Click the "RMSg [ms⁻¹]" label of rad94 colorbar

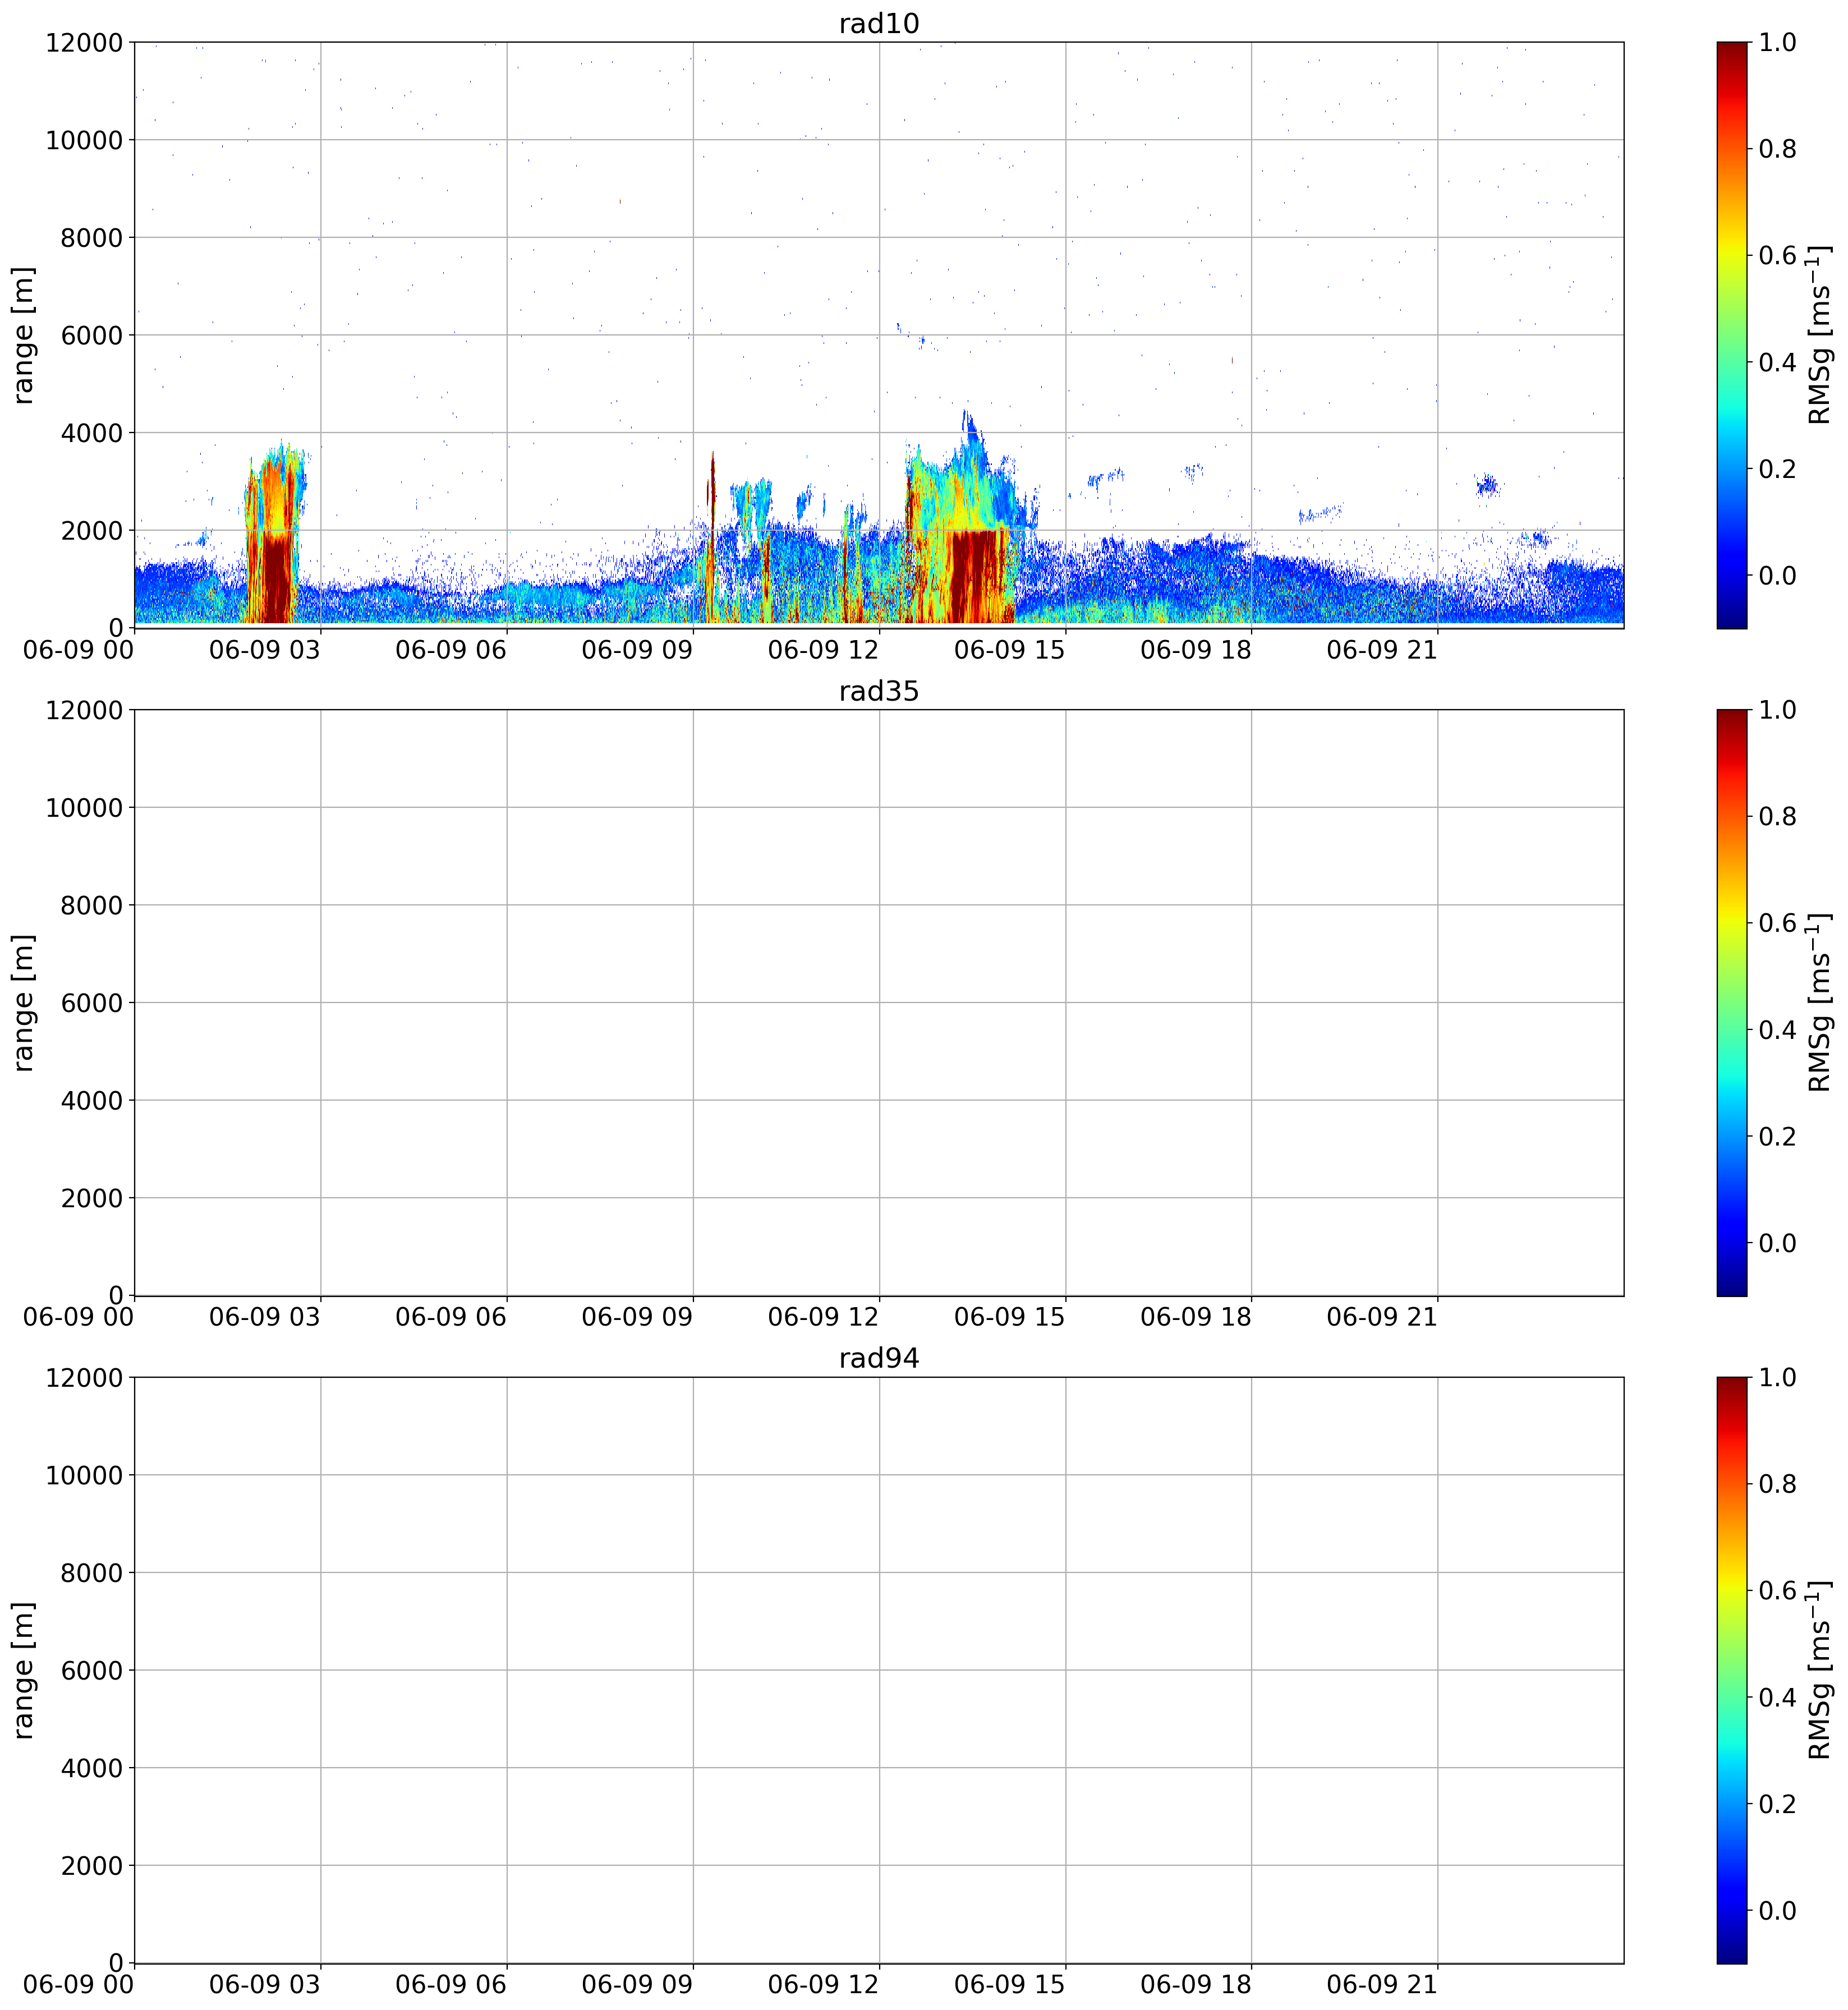[x=1819, y=1670]
